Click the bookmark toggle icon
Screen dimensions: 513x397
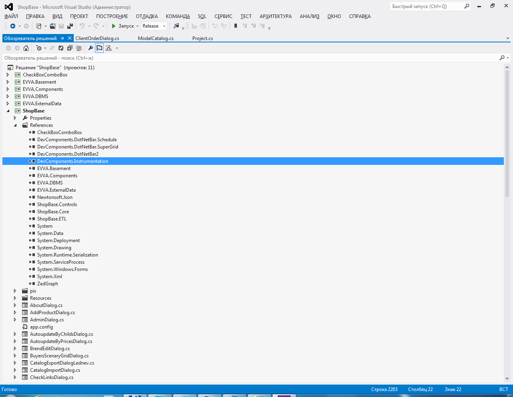pyautogui.click(x=236, y=26)
